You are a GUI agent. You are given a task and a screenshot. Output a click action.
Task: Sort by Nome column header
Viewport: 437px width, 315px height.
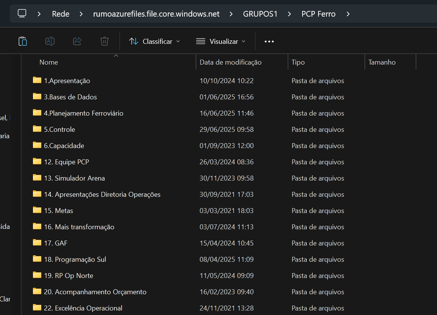[49, 62]
